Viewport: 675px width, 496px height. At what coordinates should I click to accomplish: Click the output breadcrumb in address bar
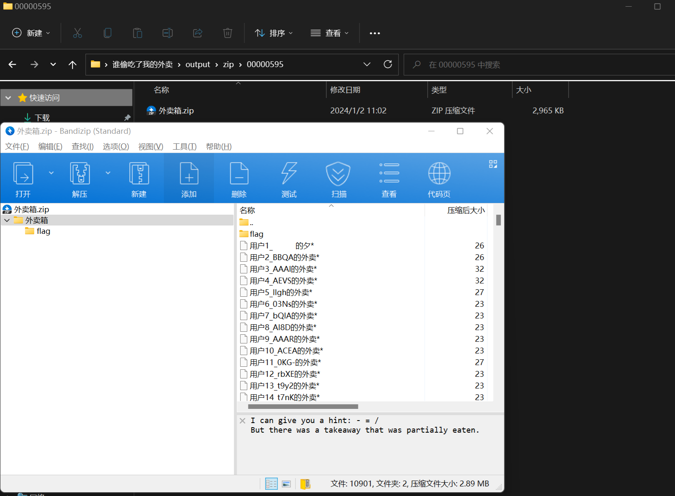tap(198, 65)
